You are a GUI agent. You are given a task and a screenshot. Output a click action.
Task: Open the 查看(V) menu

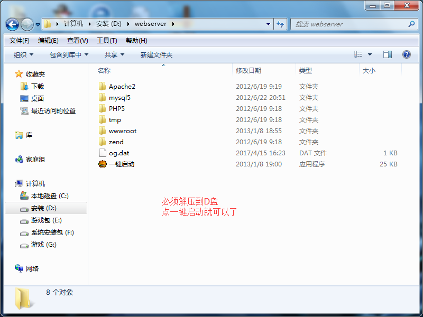click(77, 41)
